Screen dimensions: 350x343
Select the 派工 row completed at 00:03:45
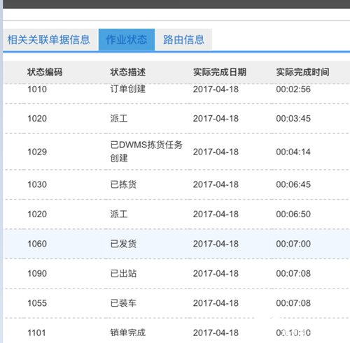click(x=176, y=119)
